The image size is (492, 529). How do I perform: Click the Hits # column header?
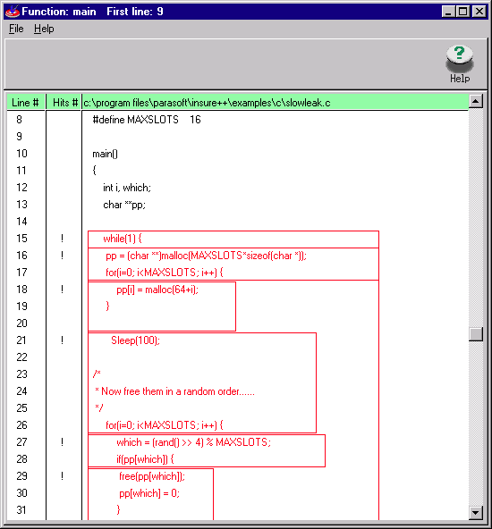64,102
